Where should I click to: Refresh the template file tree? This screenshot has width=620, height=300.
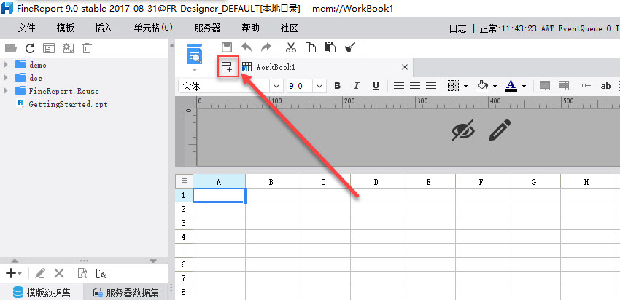30,48
